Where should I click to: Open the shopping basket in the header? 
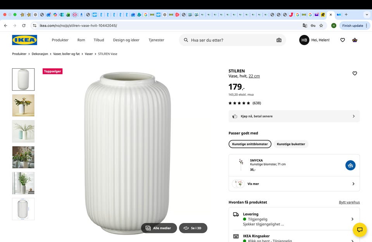point(355,40)
